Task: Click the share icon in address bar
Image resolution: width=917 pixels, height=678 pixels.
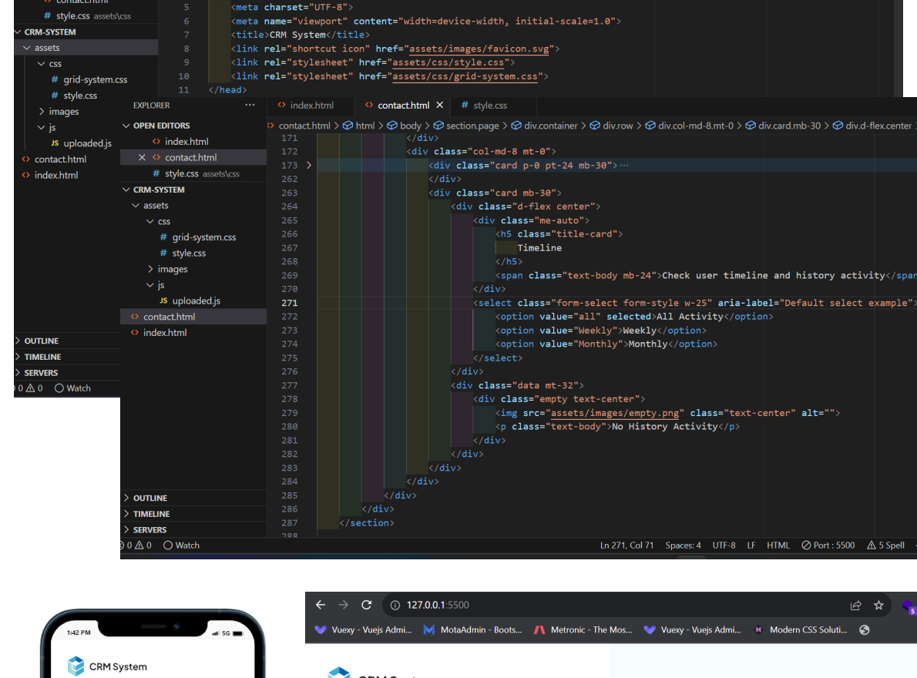Action: point(855,605)
